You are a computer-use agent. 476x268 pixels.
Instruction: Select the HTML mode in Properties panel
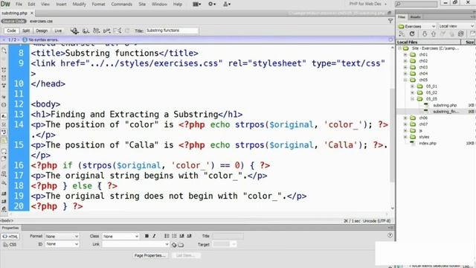[10, 237]
